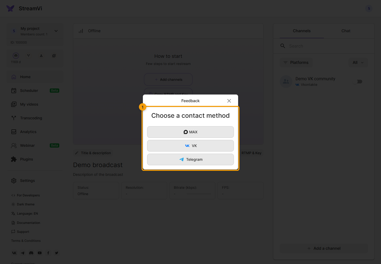Open the Facebook social link in sidebar footer
Viewport: 381px width, 264px height.
click(48, 253)
